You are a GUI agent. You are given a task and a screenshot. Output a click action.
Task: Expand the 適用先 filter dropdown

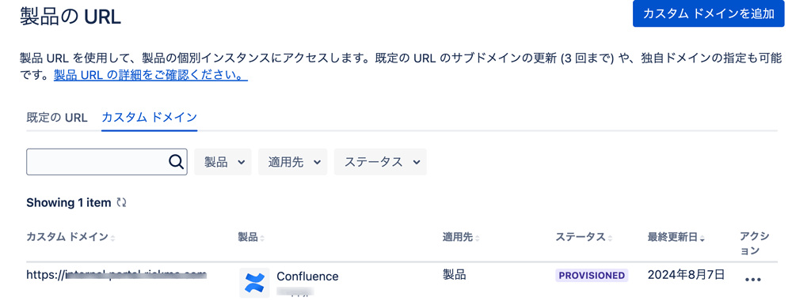(x=292, y=162)
